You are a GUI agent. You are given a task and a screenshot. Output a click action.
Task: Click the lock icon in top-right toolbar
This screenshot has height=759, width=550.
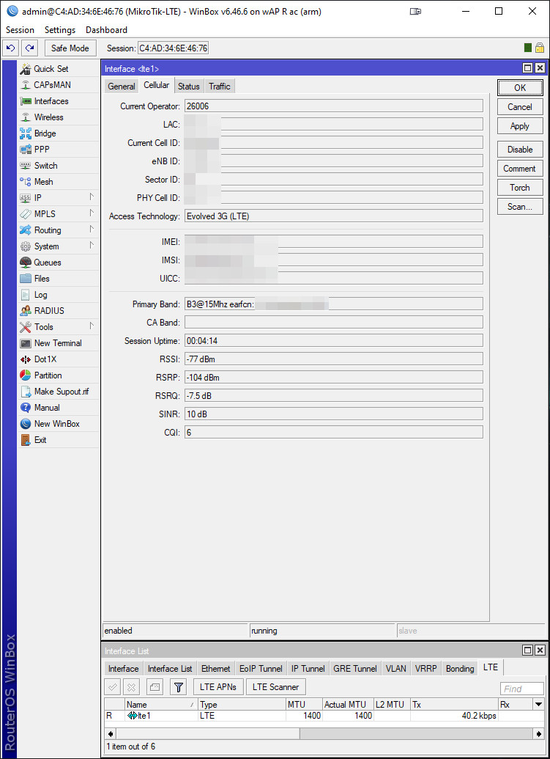(540, 48)
